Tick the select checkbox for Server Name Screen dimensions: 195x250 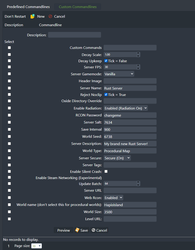tap(9, 88)
